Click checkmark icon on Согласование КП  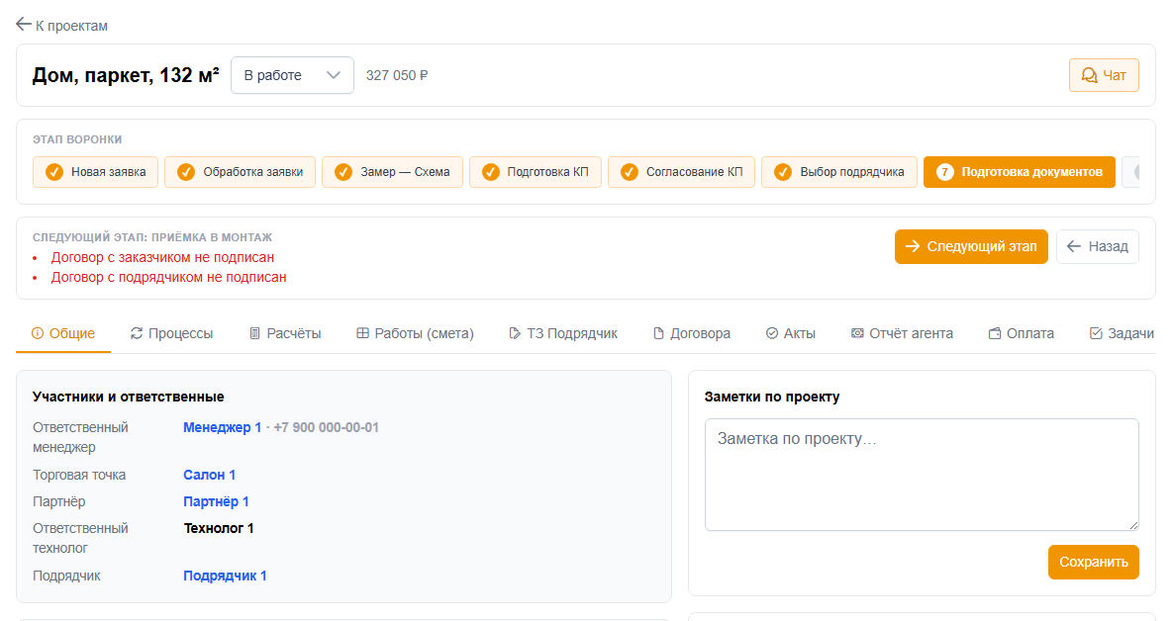coord(630,172)
